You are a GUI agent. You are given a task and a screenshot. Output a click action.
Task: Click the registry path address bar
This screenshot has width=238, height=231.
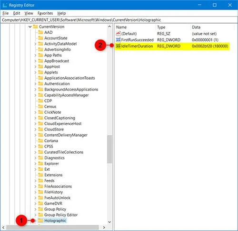119,20
